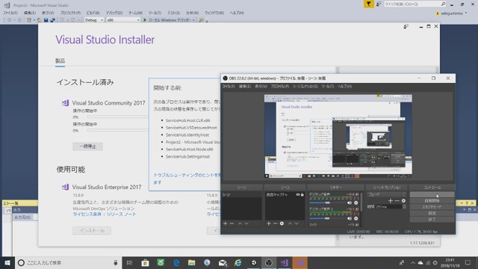Image resolution: width=478 pixels, height=269 pixels.
Task: Click New Project icon in Visual Studio toolbar
Action: (28, 20)
